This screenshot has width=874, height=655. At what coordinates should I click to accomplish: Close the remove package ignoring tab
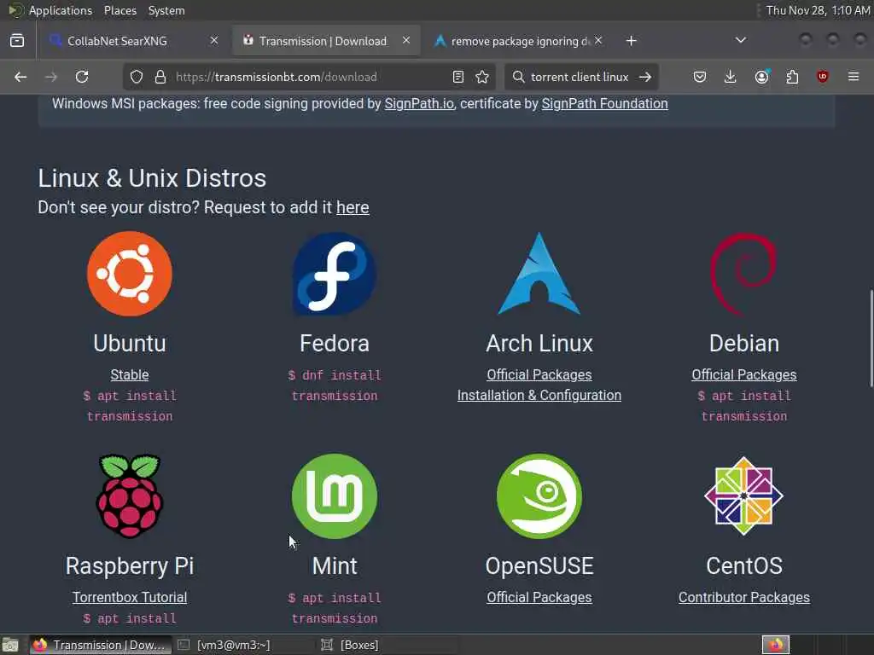click(x=598, y=40)
